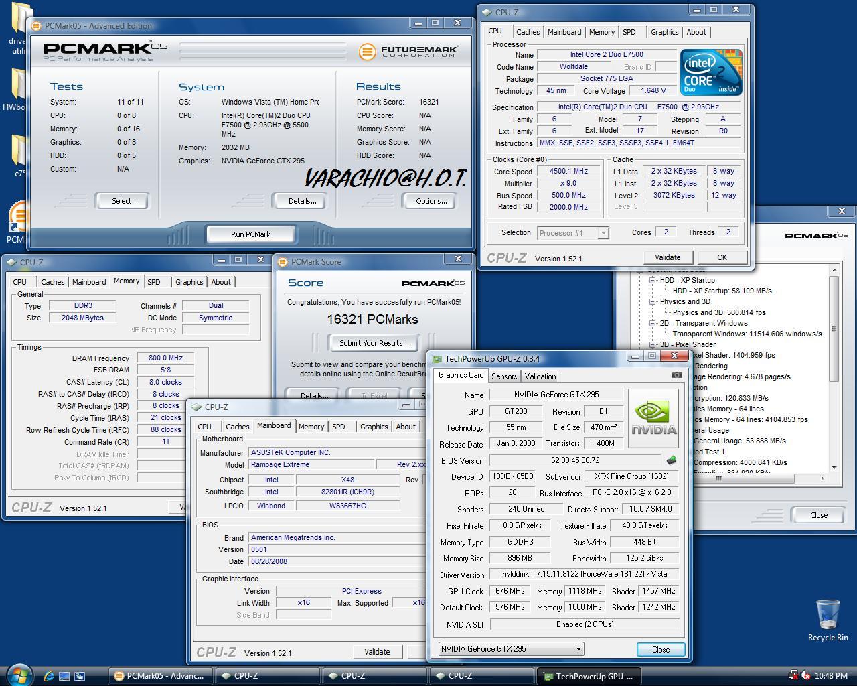This screenshot has width=857, height=686.
Task: Open the Recycle Bin on the desktop
Action: [828, 620]
